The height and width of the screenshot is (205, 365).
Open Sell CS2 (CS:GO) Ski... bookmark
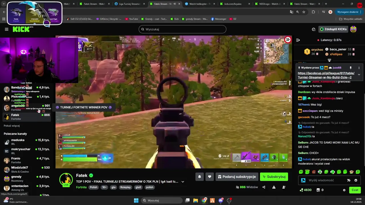pyautogui.click(x=80, y=19)
